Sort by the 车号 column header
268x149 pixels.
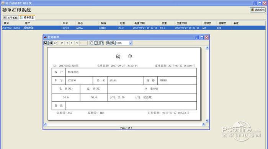68,23
